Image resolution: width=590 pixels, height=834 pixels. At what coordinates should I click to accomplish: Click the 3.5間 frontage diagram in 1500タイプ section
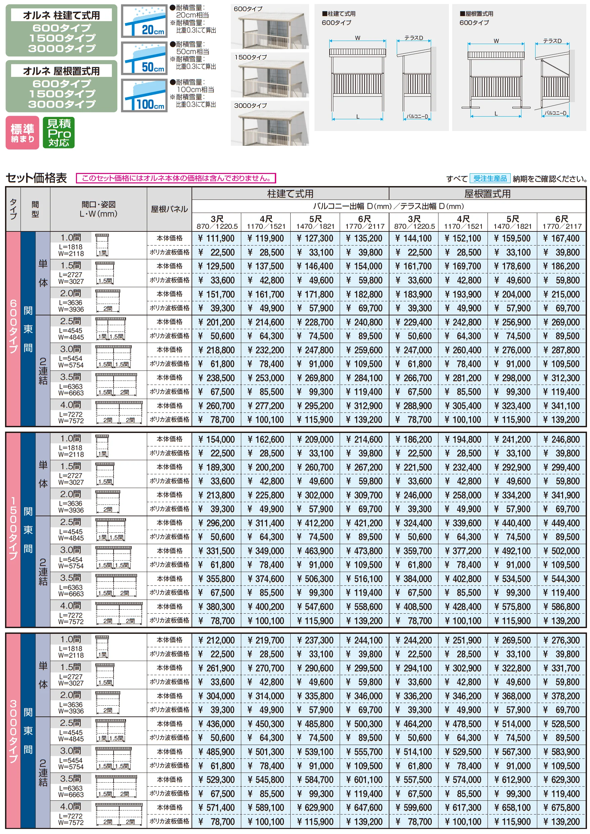[x=116, y=585]
